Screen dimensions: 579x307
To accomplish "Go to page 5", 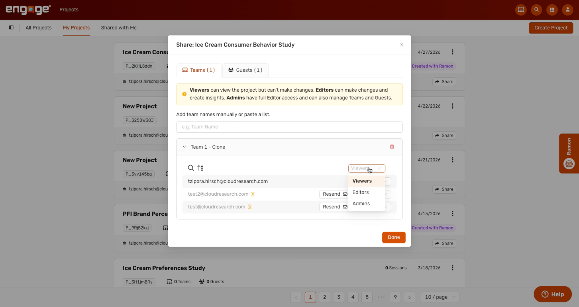I will (x=367, y=297).
